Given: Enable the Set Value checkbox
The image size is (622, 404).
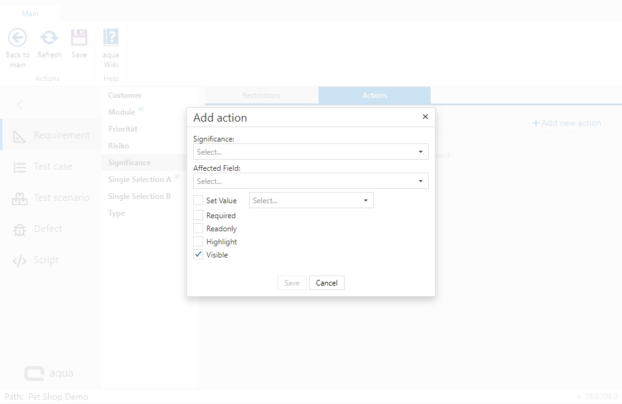Looking at the screenshot, I should 198,201.
